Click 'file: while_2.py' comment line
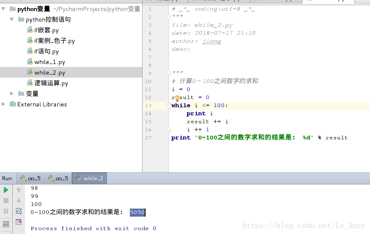The width and height of the screenshot is (370, 234). [202, 25]
